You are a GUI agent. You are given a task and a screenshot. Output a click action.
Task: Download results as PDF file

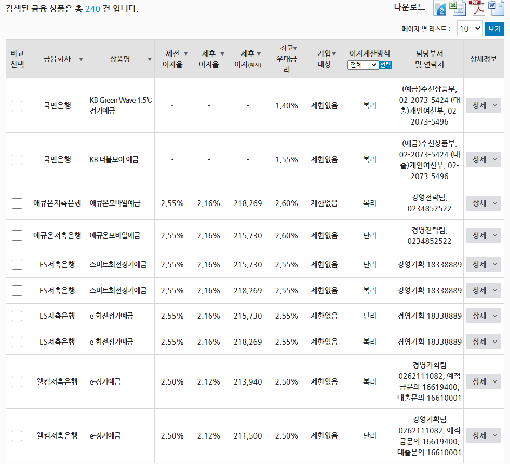(477, 8)
